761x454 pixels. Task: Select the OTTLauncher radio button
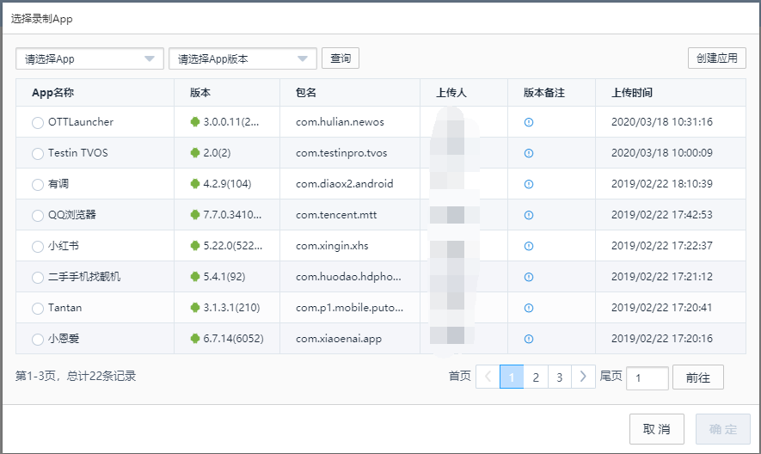coord(37,123)
